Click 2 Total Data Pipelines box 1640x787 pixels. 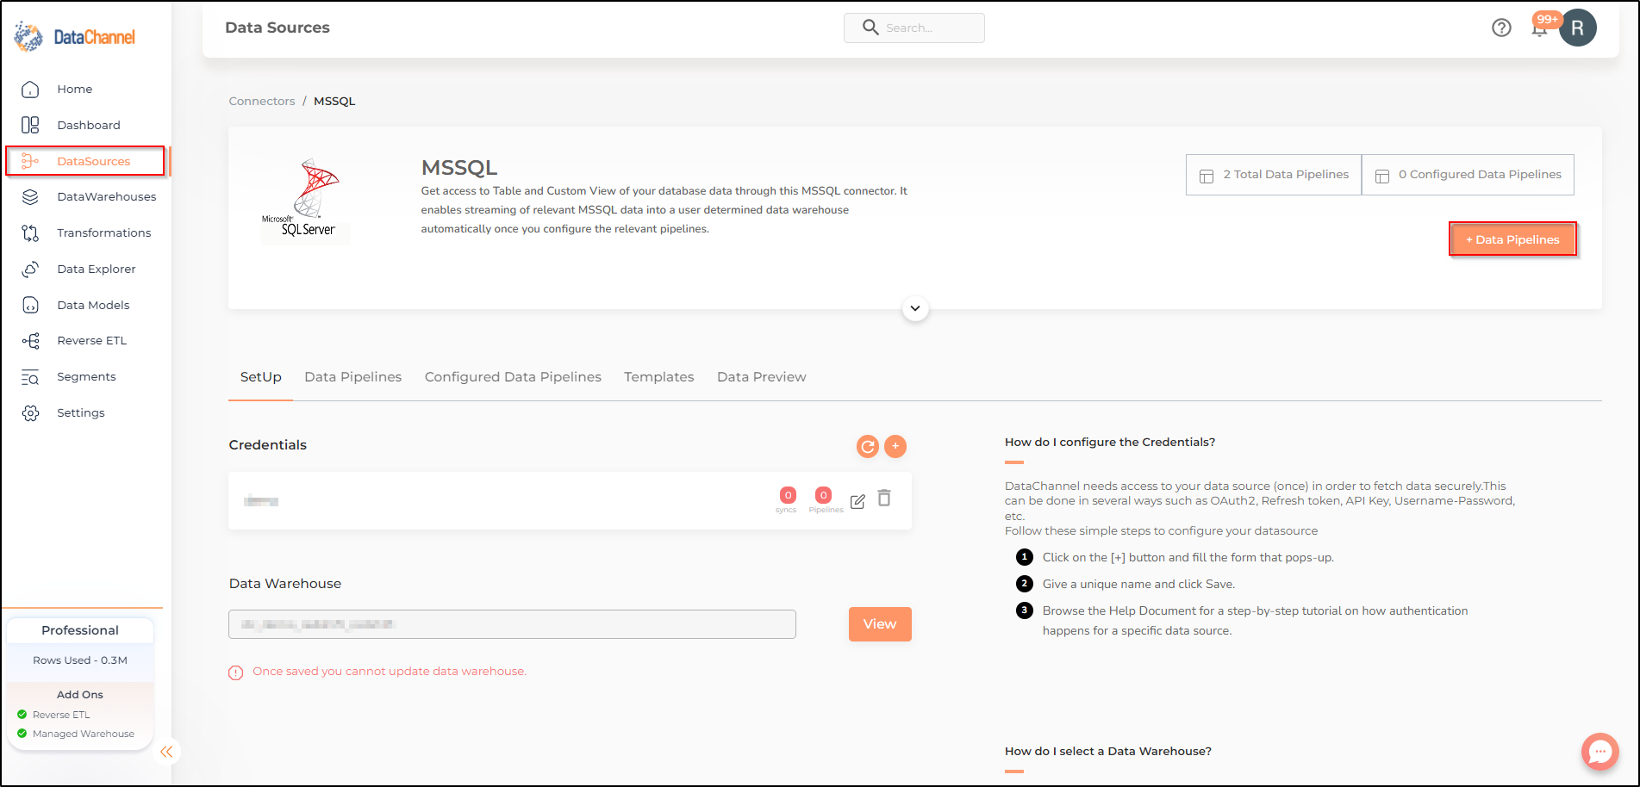coord(1274,175)
